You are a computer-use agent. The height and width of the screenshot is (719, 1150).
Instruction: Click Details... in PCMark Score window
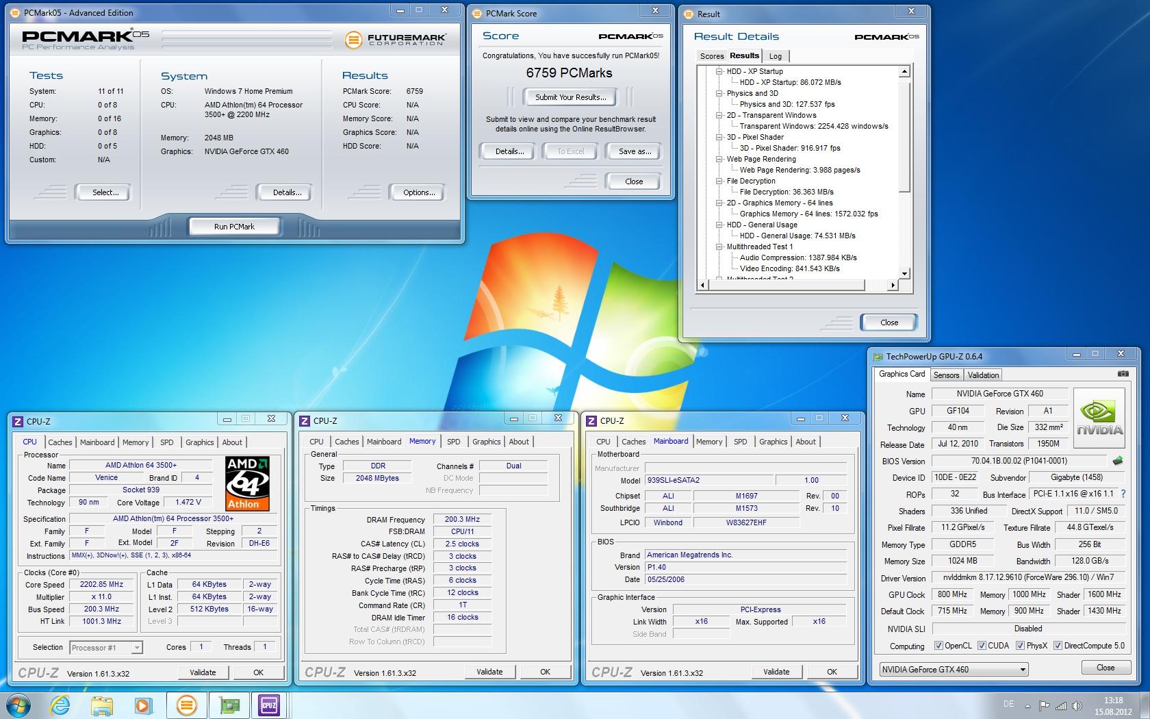pyautogui.click(x=509, y=151)
